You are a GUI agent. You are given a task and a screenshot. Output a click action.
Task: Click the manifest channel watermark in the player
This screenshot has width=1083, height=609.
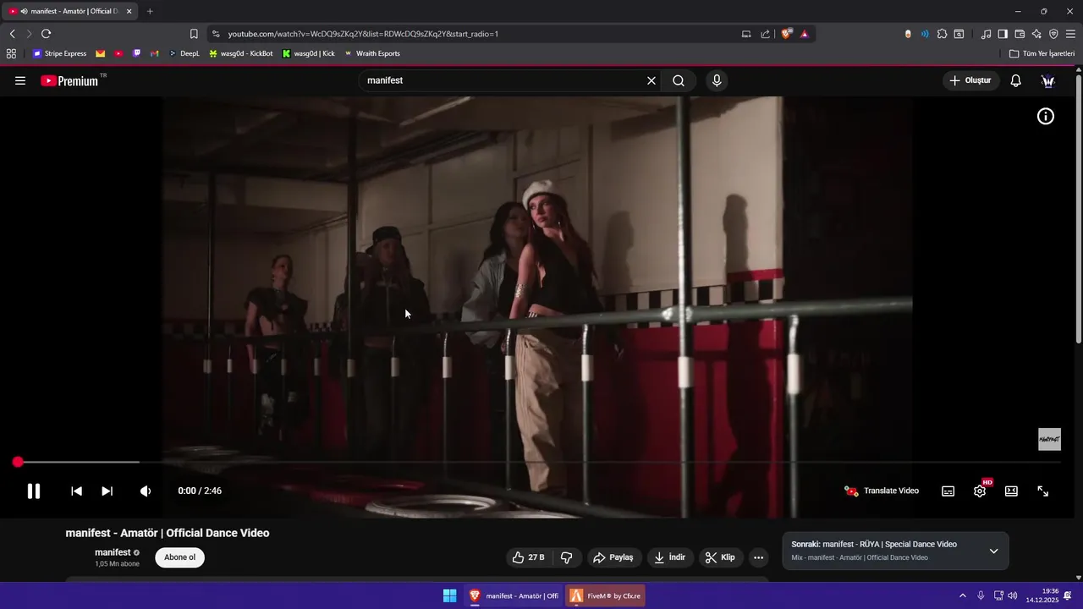click(1049, 439)
